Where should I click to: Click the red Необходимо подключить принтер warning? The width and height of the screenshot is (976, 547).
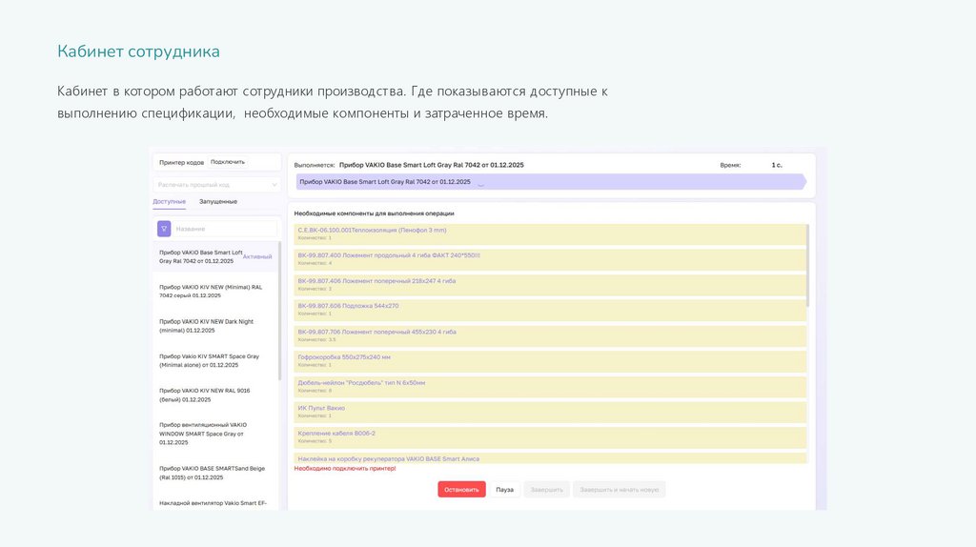pos(345,469)
